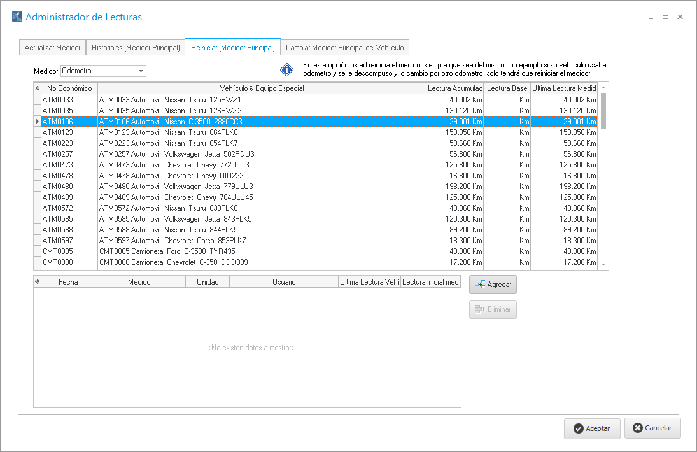
Task: Click the scroll-down arrow of the vehicle list
Action: point(603,264)
